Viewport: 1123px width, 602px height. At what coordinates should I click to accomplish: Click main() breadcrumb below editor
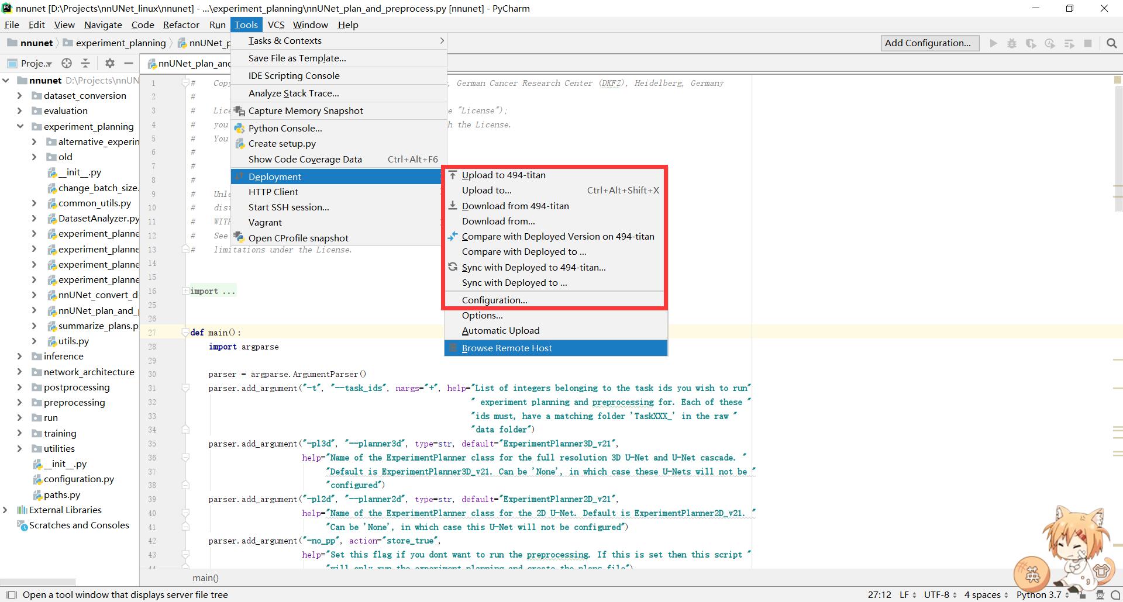[x=205, y=577]
